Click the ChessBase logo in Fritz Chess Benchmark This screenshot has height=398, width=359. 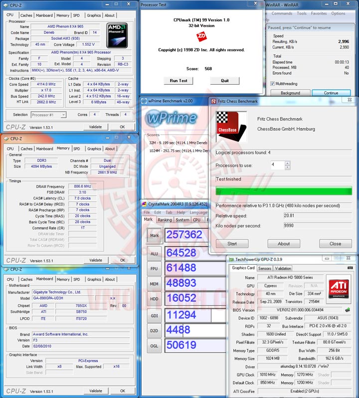pos(231,127)
